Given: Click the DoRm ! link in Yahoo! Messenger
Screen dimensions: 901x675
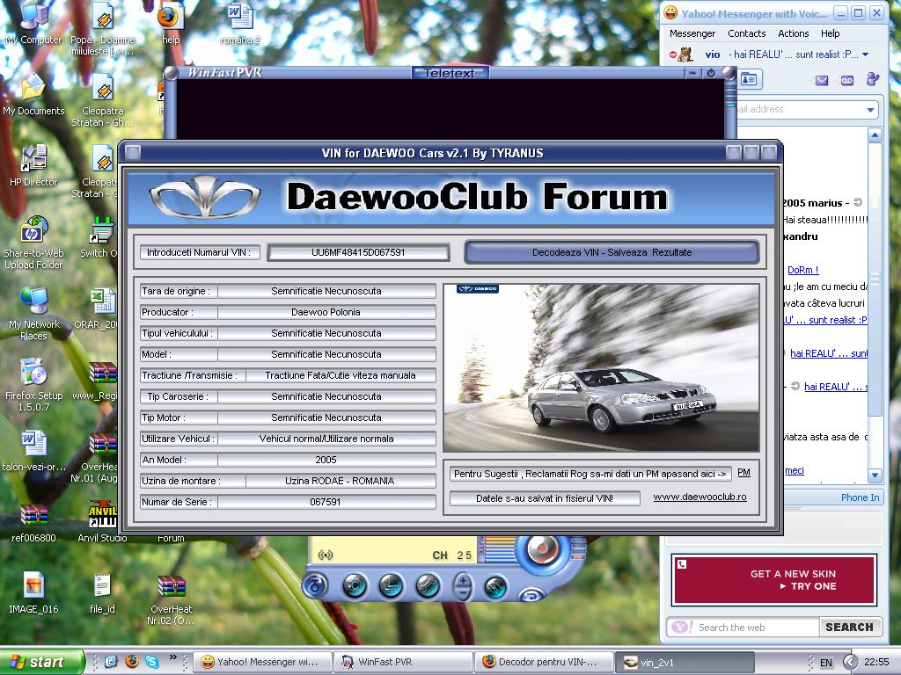Looking at the screenshot, I should pyautogui.click(x=802, y=270).
